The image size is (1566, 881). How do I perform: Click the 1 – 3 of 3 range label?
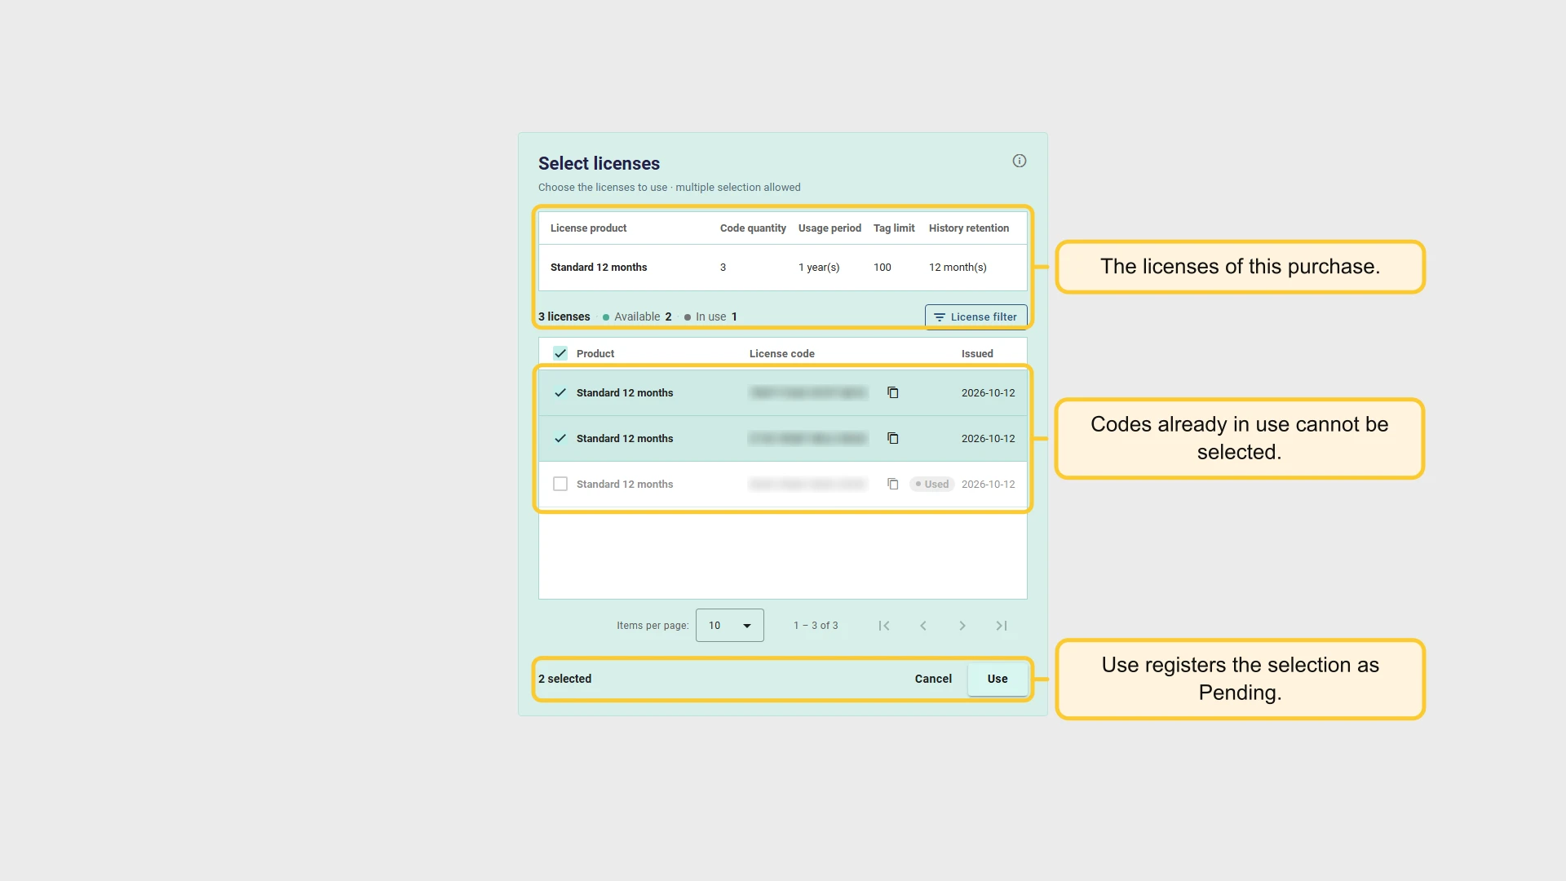coord(816,626)
